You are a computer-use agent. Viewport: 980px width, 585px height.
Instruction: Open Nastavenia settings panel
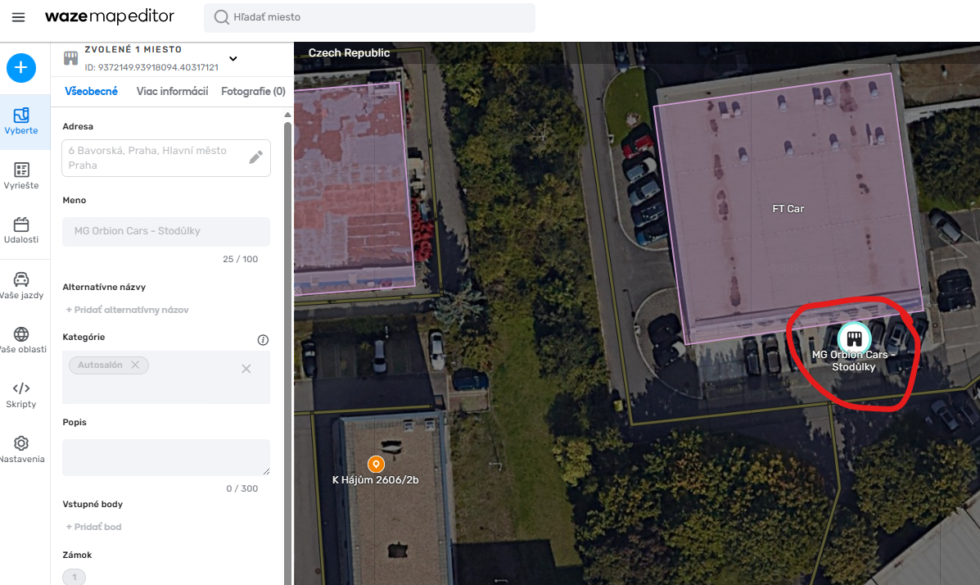click(x=21, y=449)
